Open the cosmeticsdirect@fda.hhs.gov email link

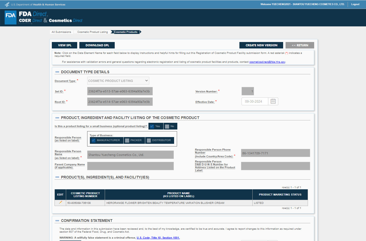click(x=267, y=62)
